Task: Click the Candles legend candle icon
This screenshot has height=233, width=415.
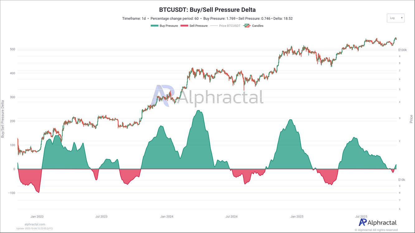Action: (247, 26)
